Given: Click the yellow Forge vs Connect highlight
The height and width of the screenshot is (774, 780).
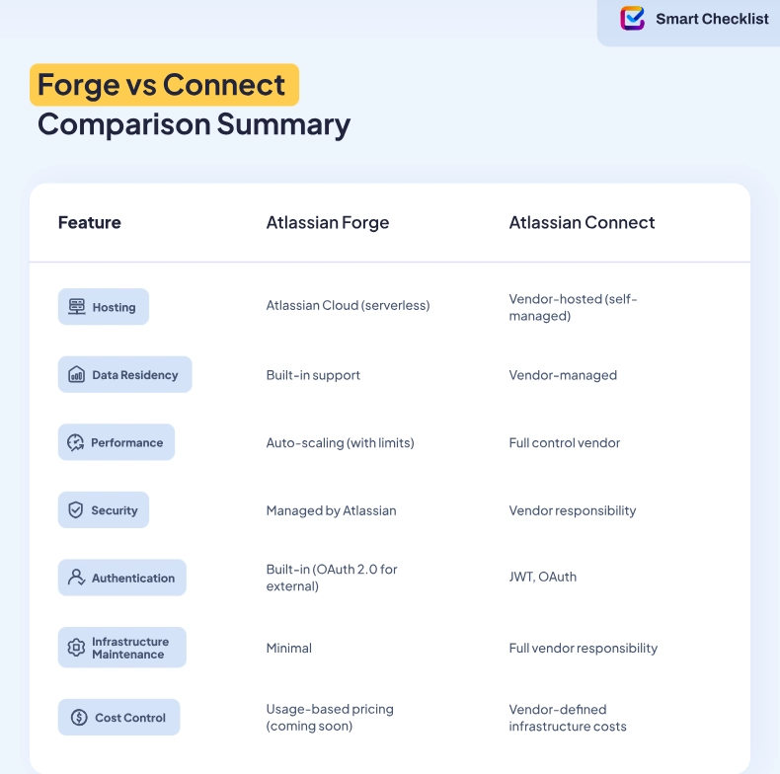Looking at the screenshot, I should pyautogui.click(x=163, y=85).
